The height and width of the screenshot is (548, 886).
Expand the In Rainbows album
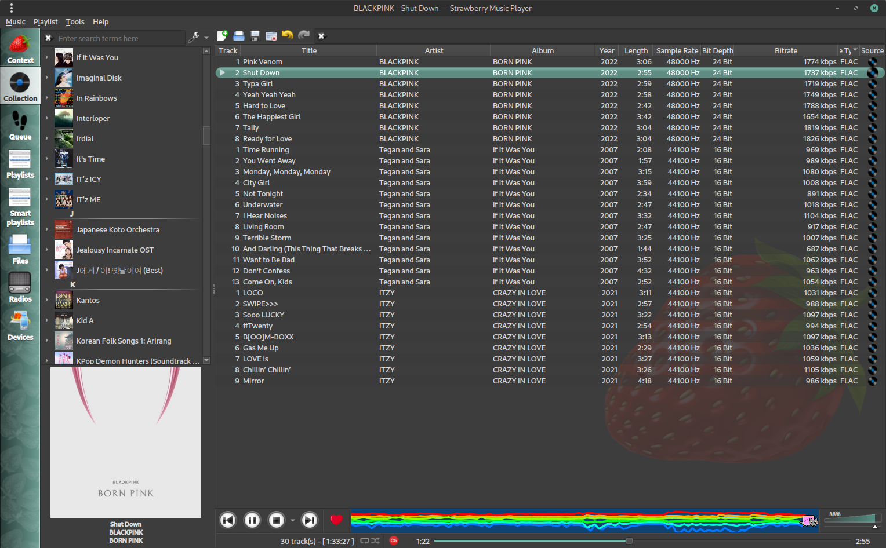pyautogui.click(x=47, y=98)
